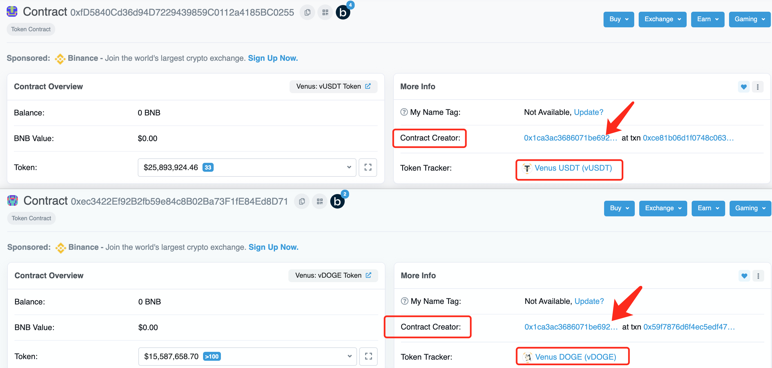Copy the vDOGE contract address icon
772x368 pixels.
coord(302,201)
